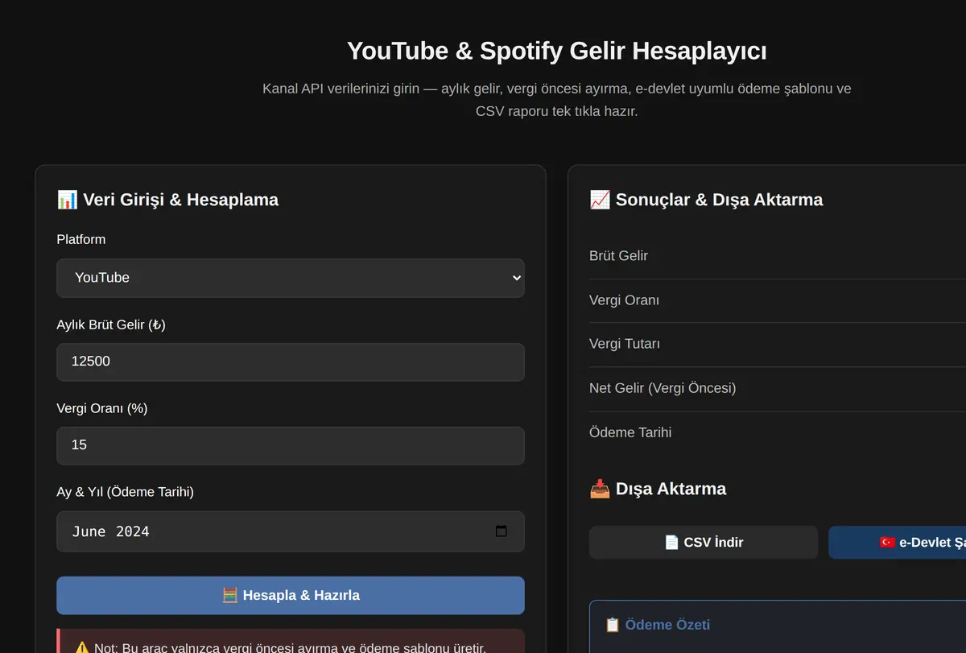Click the Sonuçlar & Dışa Aktarma heading
966x653 pixels.
706,200
